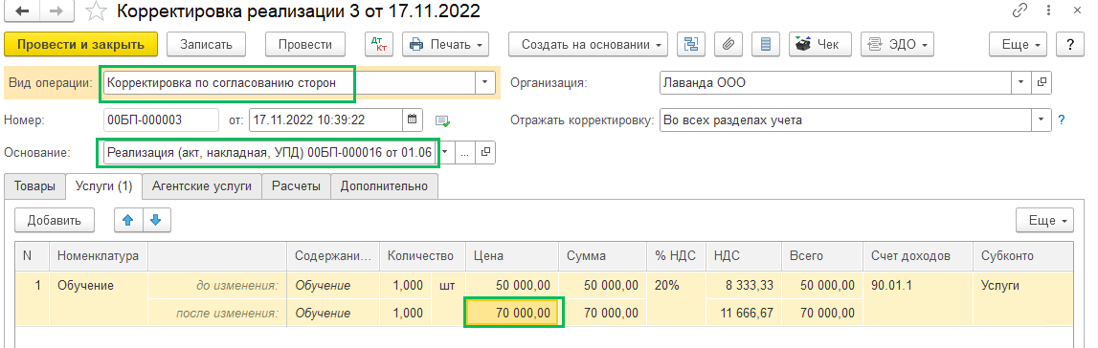
Task: Click the Сумма cell 70 000,00 after change
Action: pyautogui.click(x=603, y=313)
